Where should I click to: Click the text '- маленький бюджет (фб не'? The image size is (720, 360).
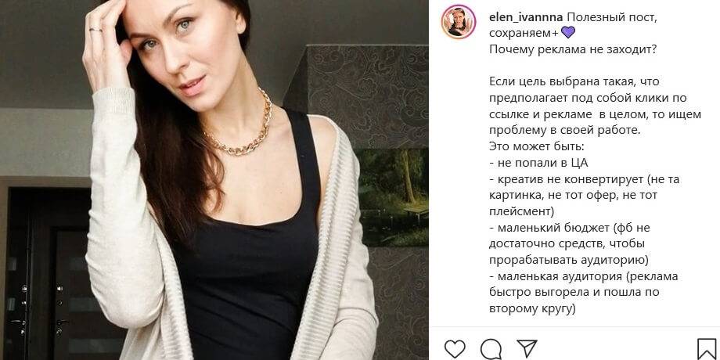pos(570,228)
